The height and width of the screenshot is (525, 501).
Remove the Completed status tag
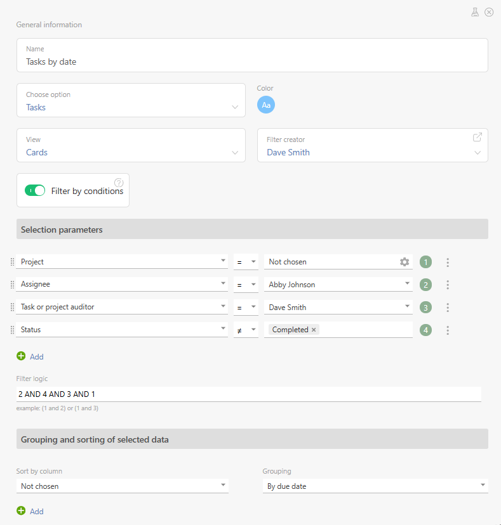tap(314, 330)
